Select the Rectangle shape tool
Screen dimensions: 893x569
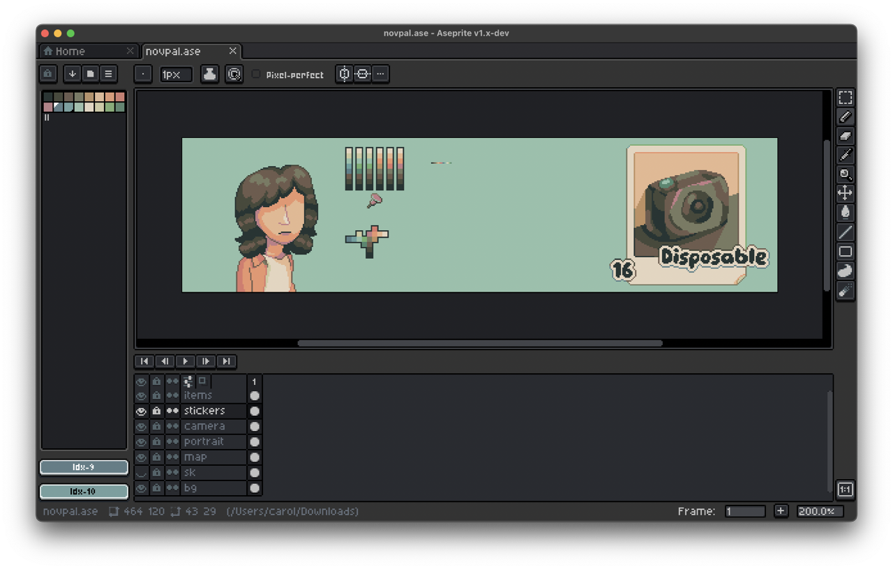[845, 252]
